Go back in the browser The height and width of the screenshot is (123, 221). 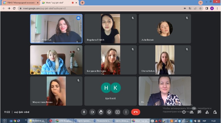(x=4, y=8)
